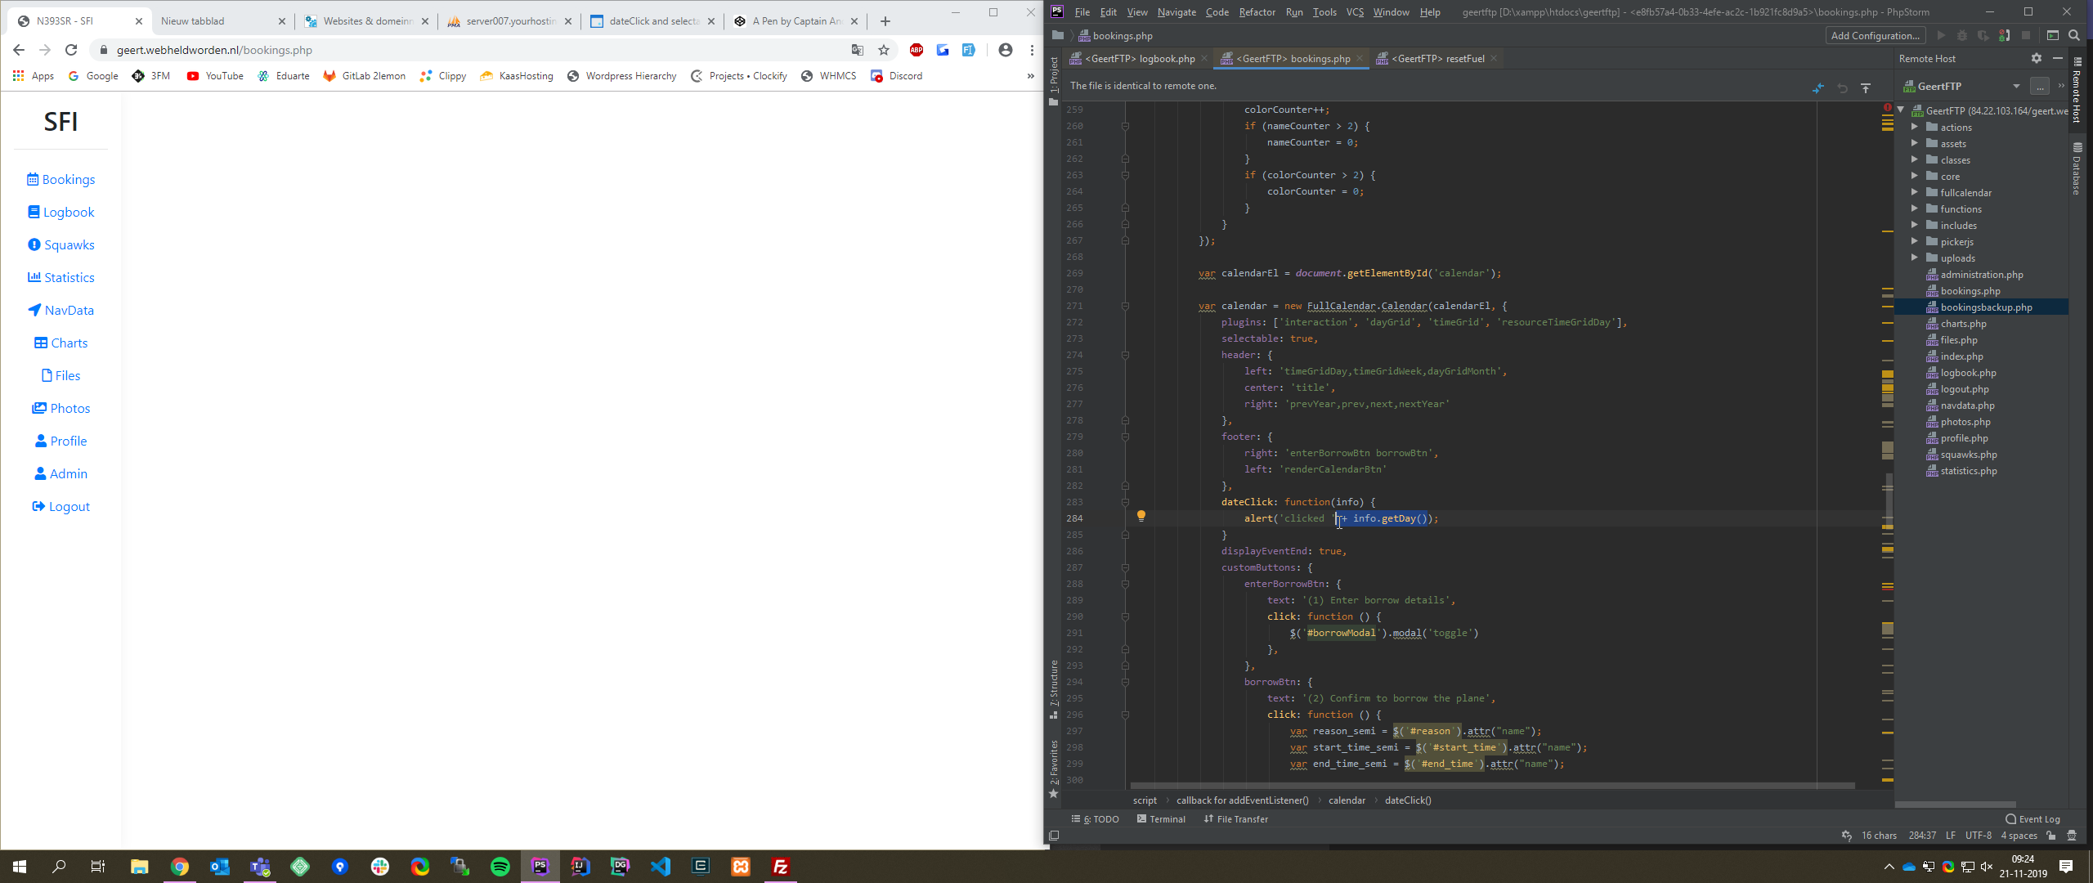2093x883 pixels.
Task: Switch to the logbook.php editor tab
Action: point(1139,58)
